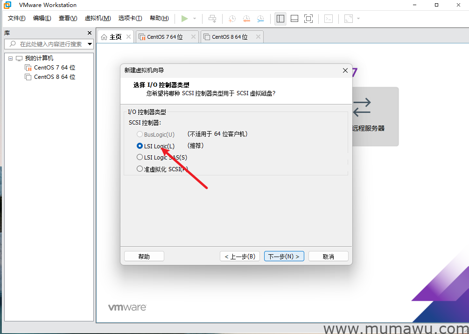Collapse the 我的计算机 tree node

pos(10,58)
